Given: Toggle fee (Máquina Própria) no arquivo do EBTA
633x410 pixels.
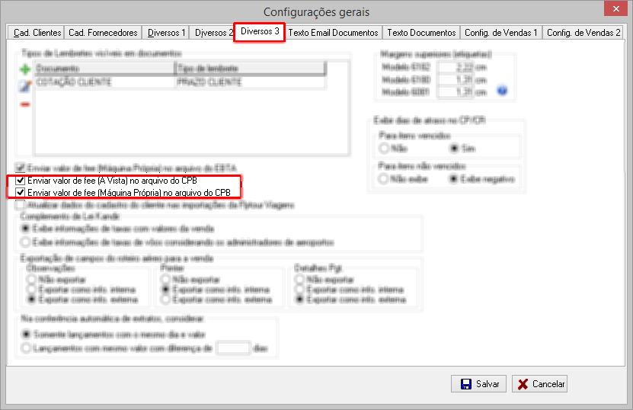Looking at the screenshot, I should click(x=20, y=168).
